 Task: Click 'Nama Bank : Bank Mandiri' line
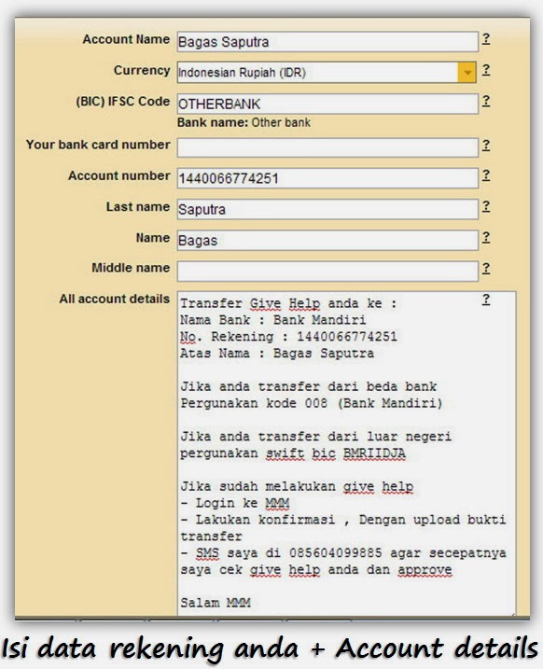tap(272, 320)
